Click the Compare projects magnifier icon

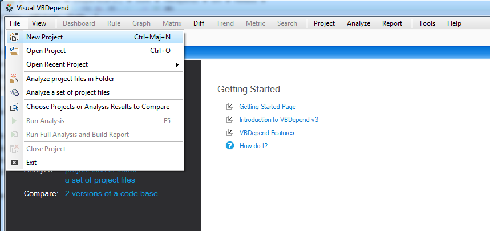coord(15,107)
